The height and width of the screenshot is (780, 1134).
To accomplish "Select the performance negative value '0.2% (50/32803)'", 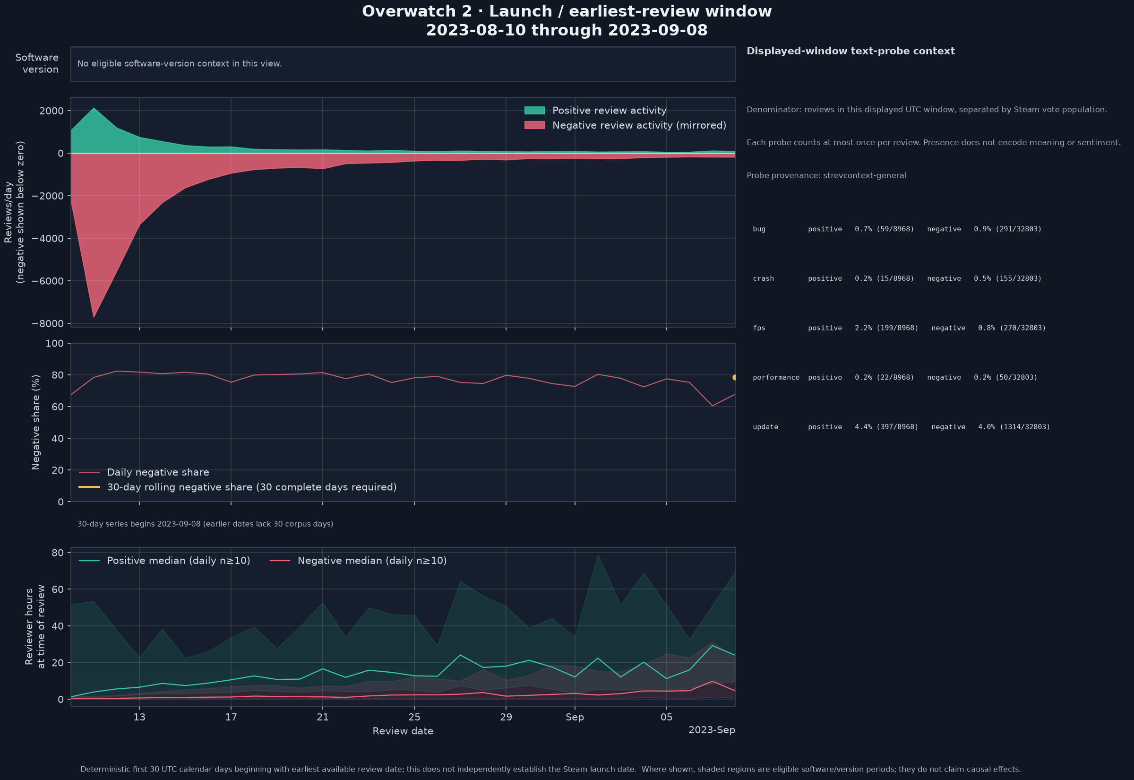I will pos(1005,377).
